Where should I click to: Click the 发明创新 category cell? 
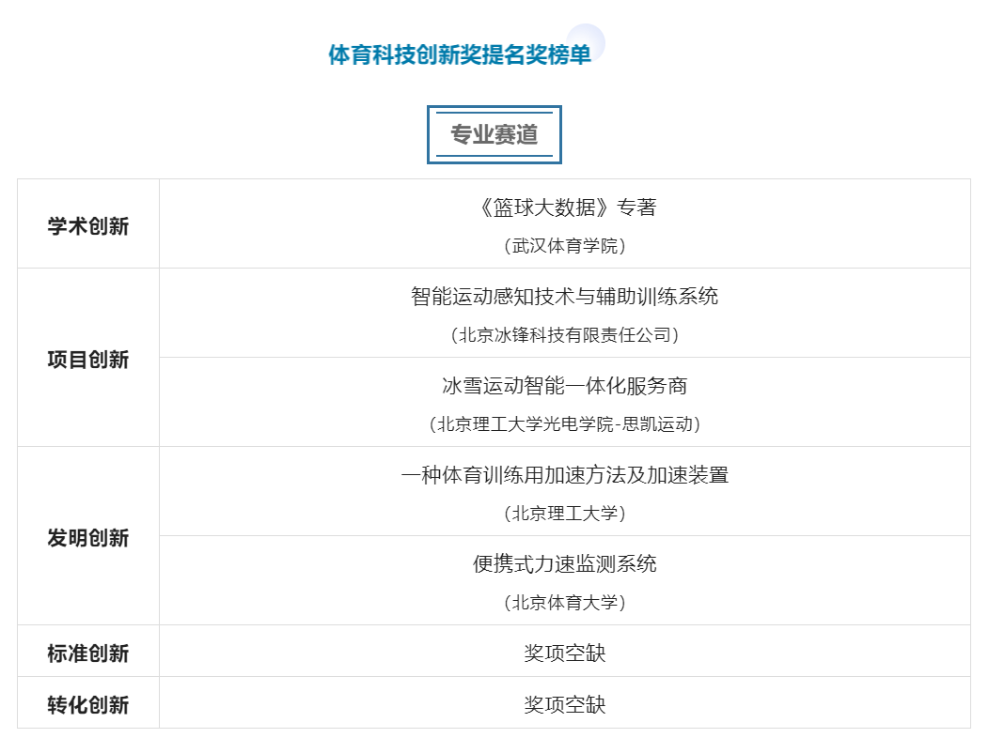coord(88,536)
